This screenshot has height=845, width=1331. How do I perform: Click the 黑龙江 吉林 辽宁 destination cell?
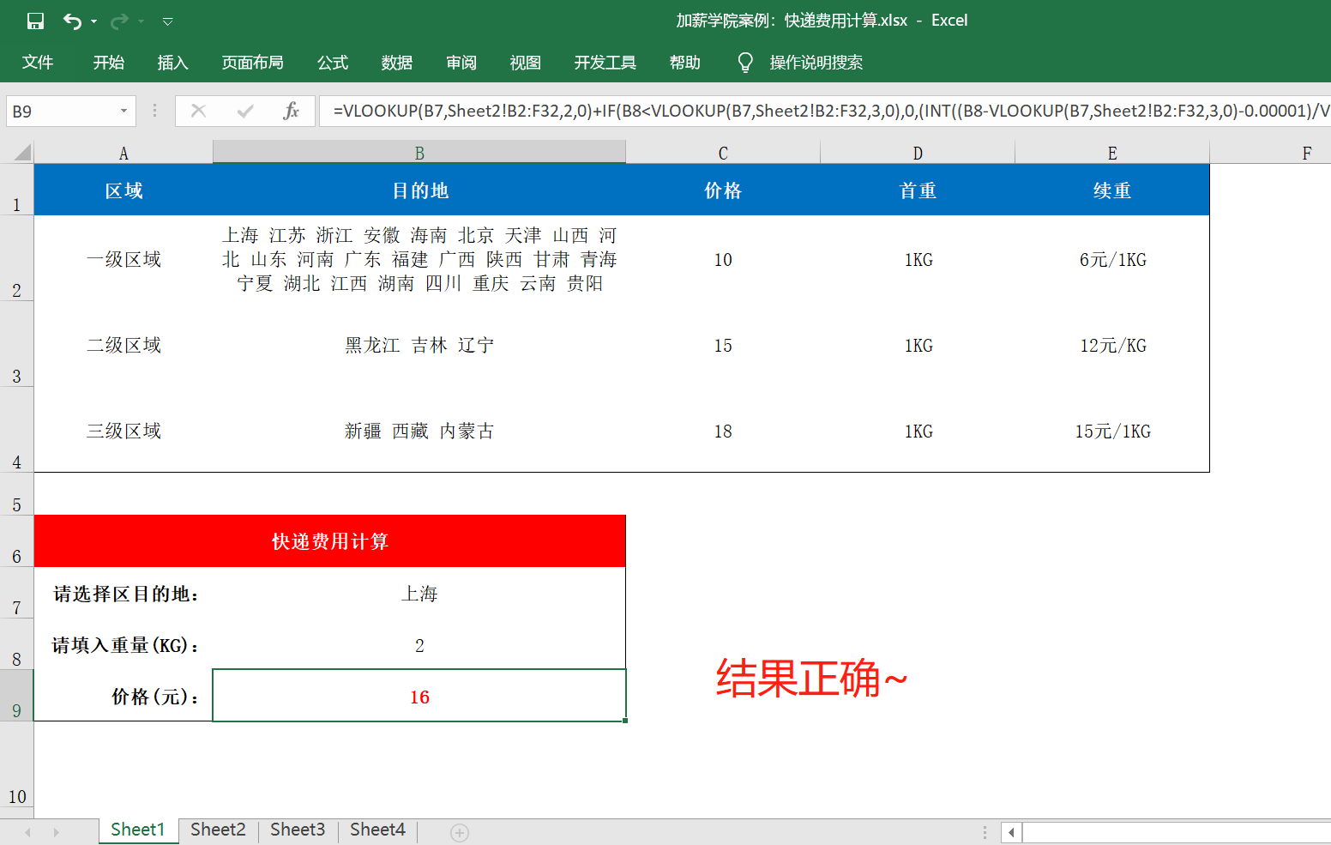pyautogui.click(x=419, y=344)
